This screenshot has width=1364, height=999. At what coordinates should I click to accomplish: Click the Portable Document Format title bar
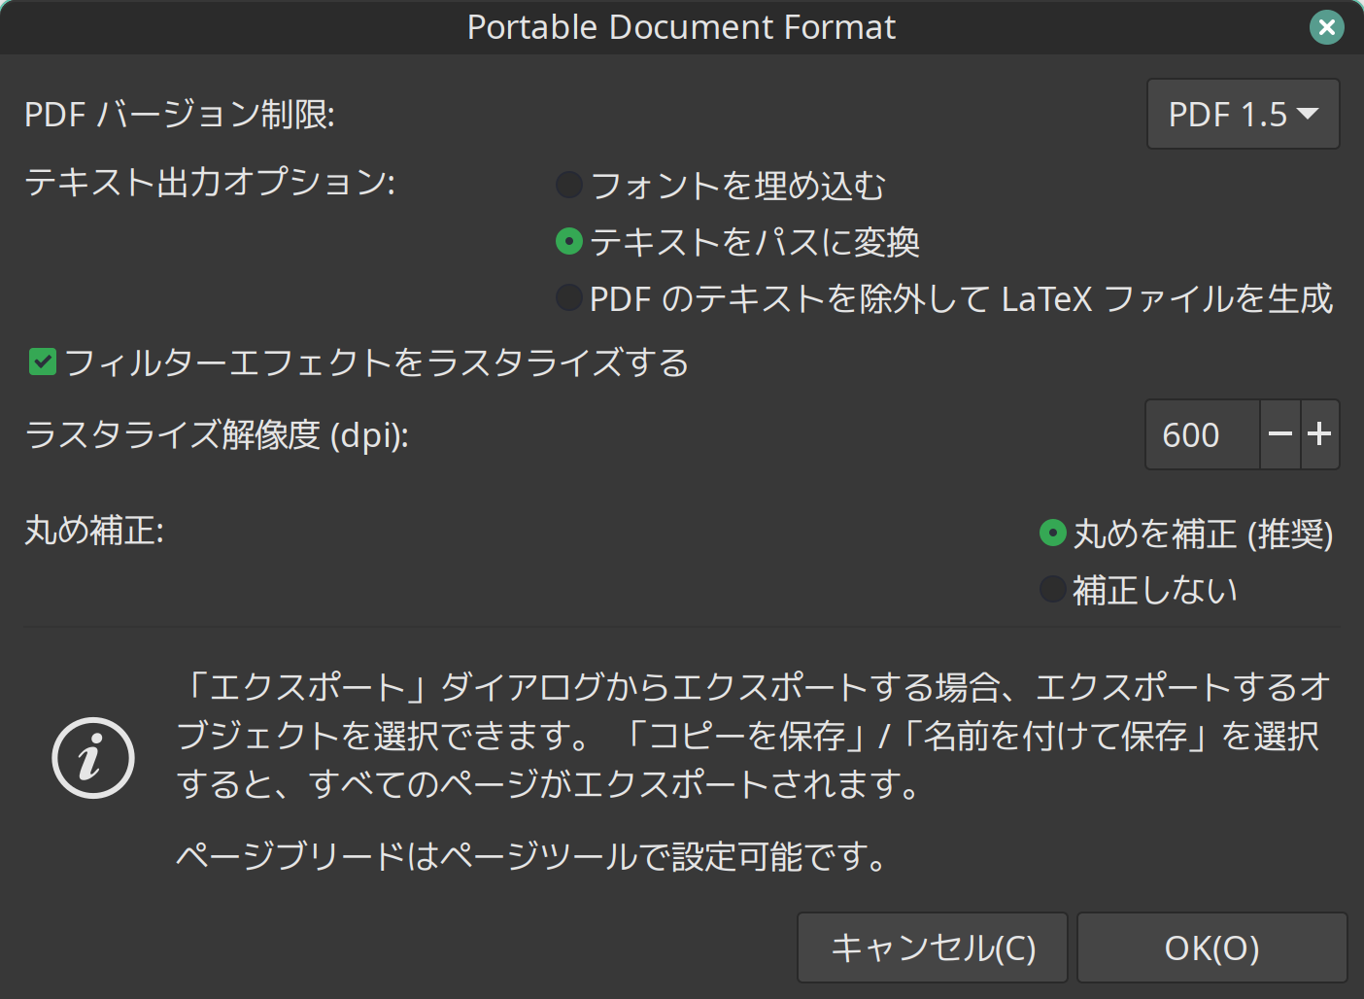pyautogui.click(x=682, y=27)
